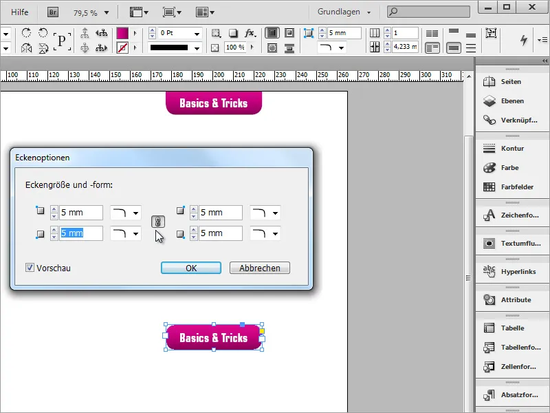Screen dimensions: 550x413
Task: Open the Ebenen panel icon
Action: click(490, 100)
